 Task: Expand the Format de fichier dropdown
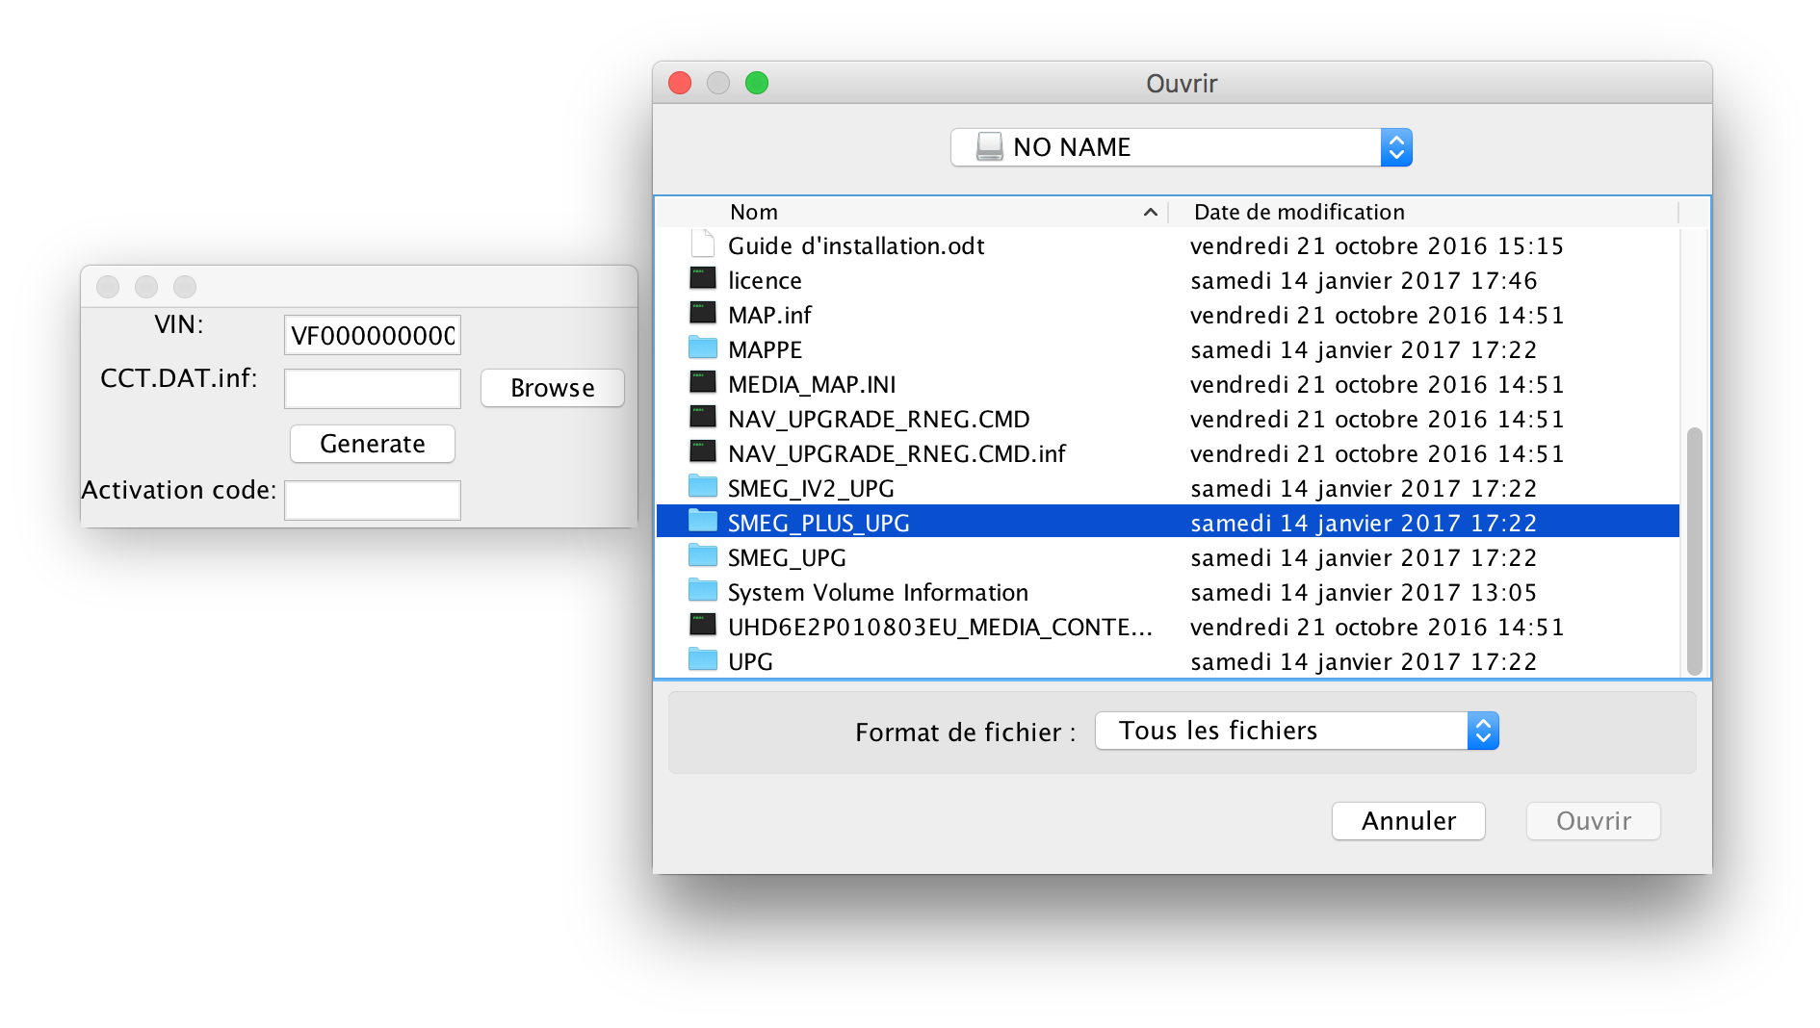[1296, 731]
